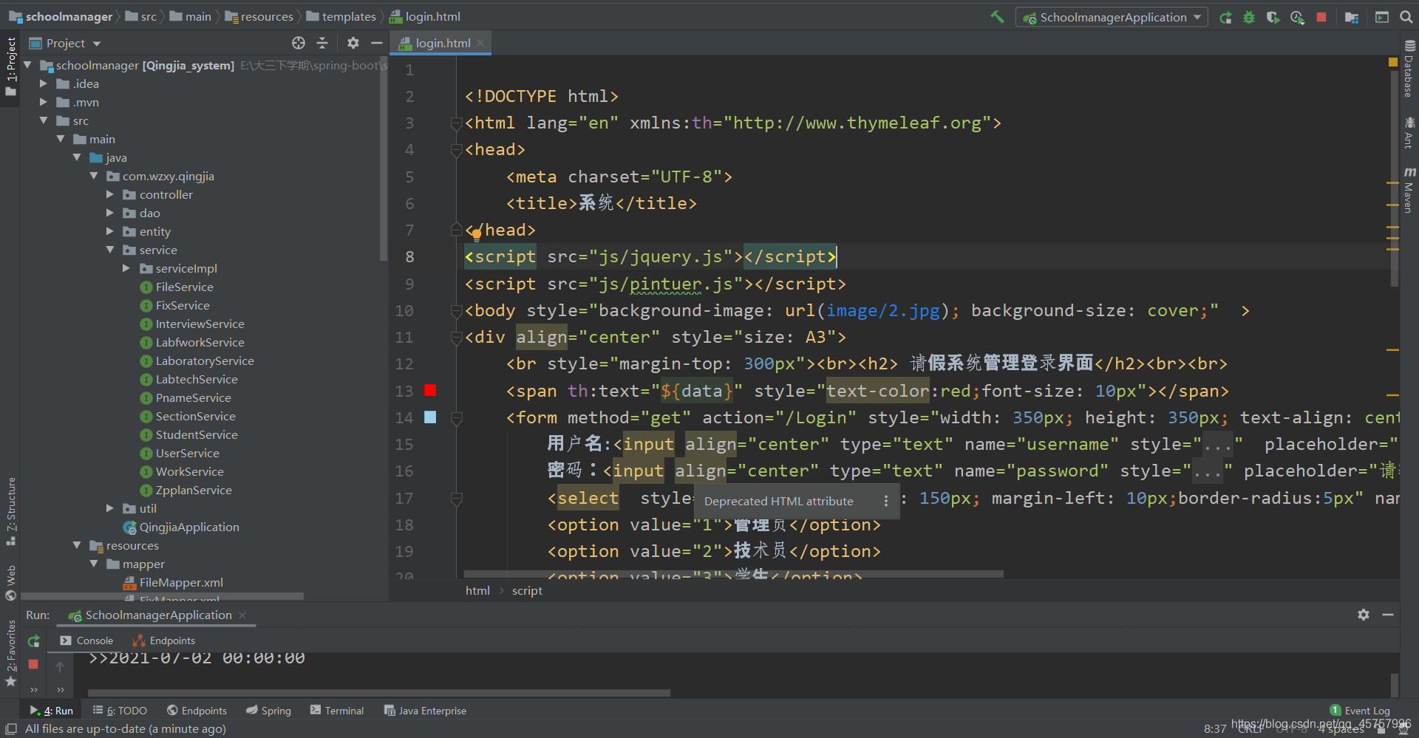
Task: Expand the util package
Action: [110, 508]
